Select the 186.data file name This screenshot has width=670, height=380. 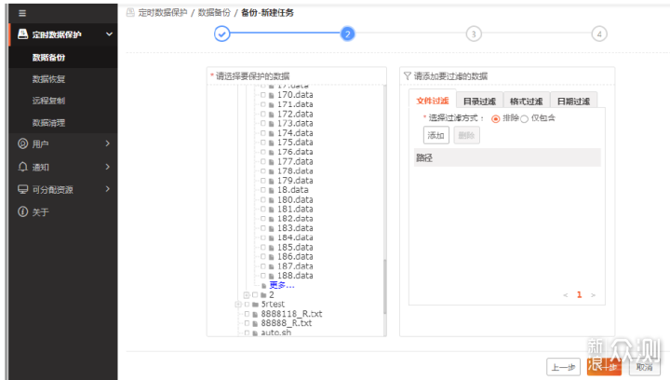(x=295, y=256)
